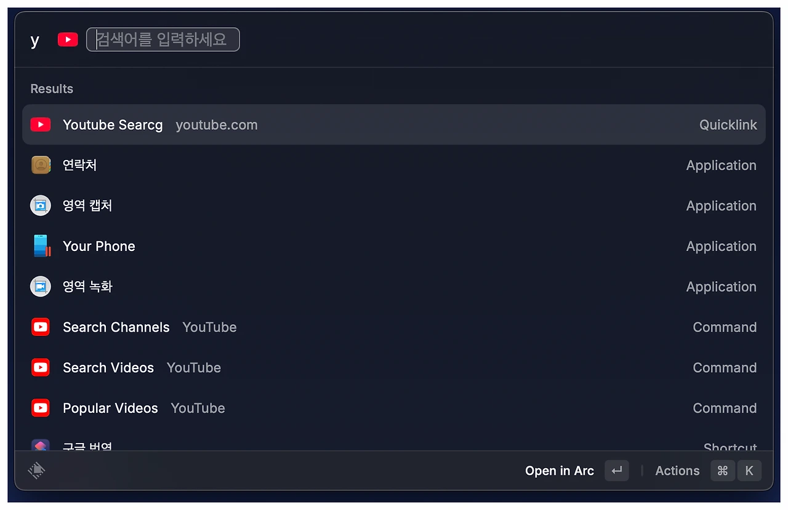Screen dimensions: 788x510
Task: Click the Application label in the 연락처 row
Action: pos(722,165)
